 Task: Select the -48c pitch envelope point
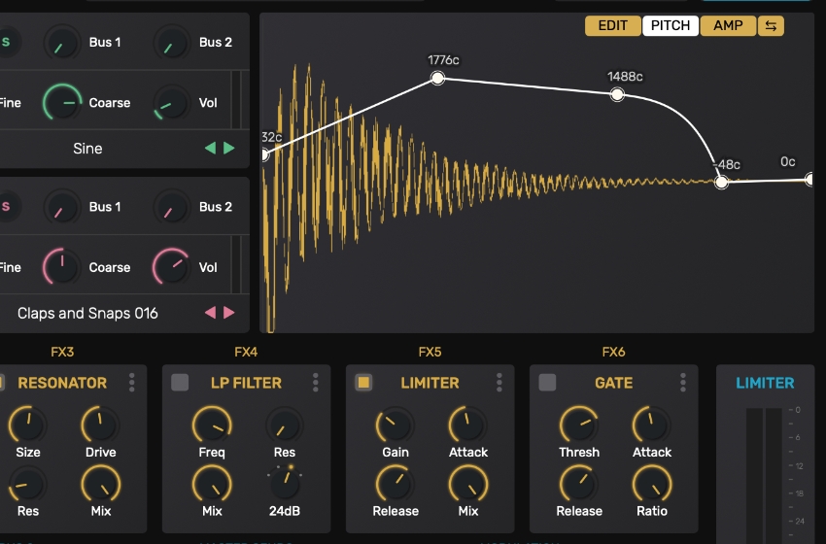[721, 183]
